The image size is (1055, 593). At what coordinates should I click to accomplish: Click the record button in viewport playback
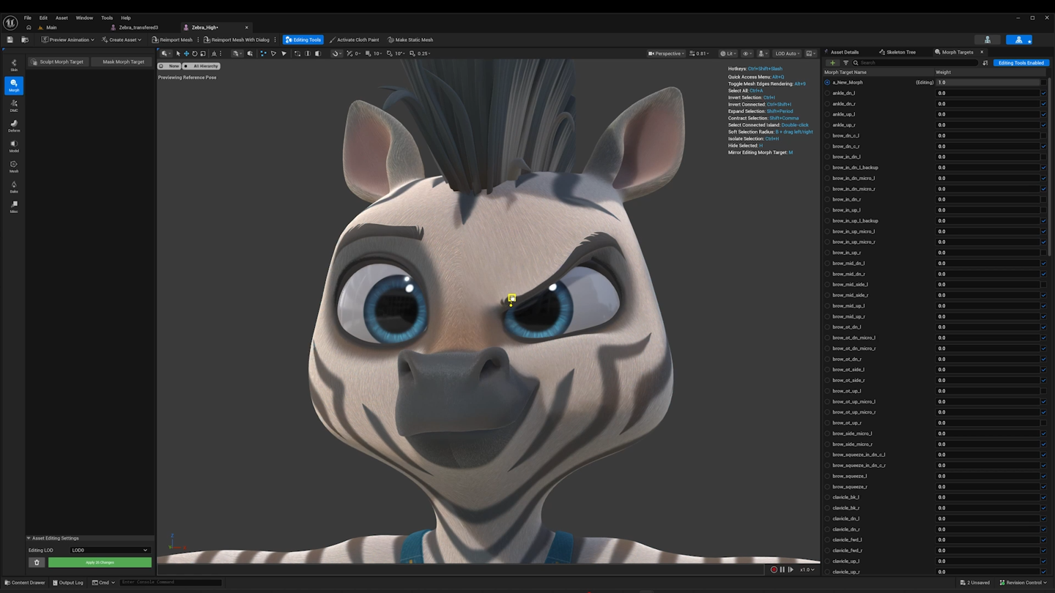[774, 570]
